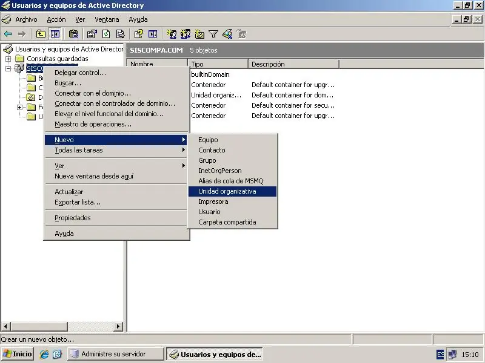This screenshot has height=363, width=485.
Task: Click the find objects toolbar icon
Action: pyautogui.click(x=227, y=34)
